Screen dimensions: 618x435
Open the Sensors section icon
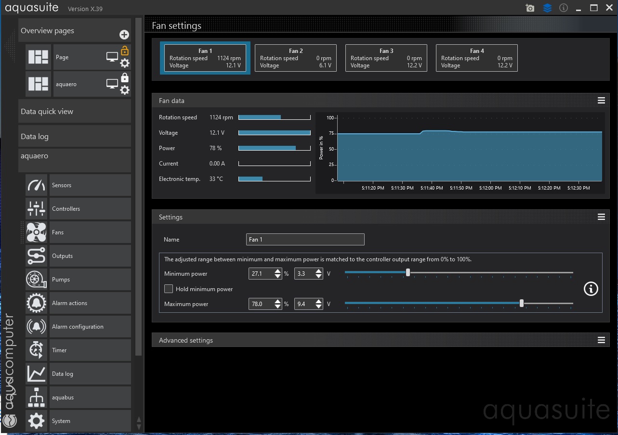tap(37, 185)
